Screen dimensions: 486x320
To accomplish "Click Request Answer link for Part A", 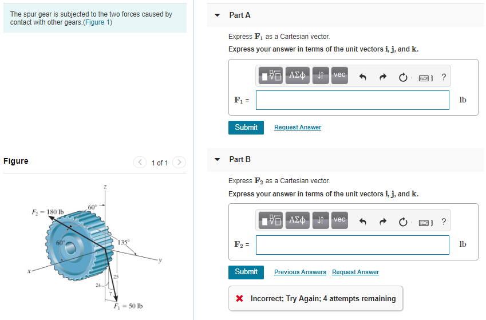I will tap(298, 127).
